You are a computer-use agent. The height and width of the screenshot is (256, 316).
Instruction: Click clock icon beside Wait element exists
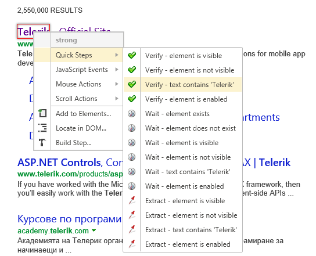point(132,114)
